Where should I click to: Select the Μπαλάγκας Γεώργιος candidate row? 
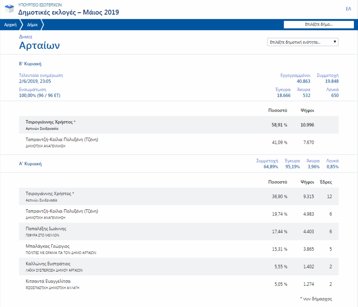[x=48, y=246]
